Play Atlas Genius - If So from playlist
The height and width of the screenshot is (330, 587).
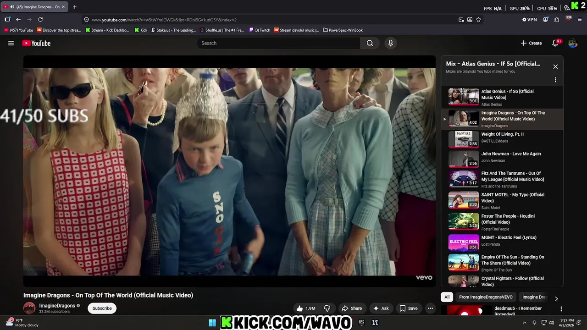tap(502, 97)
